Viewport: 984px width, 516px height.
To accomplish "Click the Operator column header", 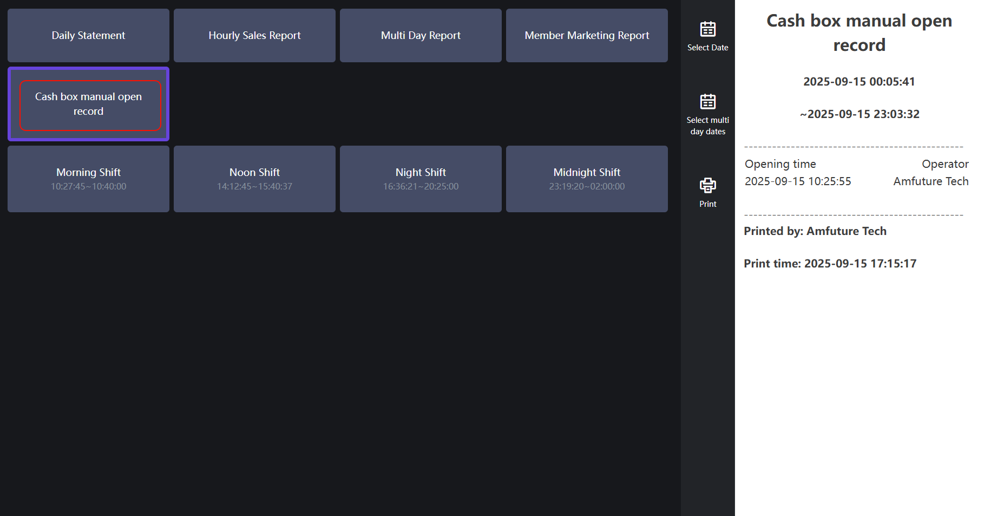I will pos(945,164).
